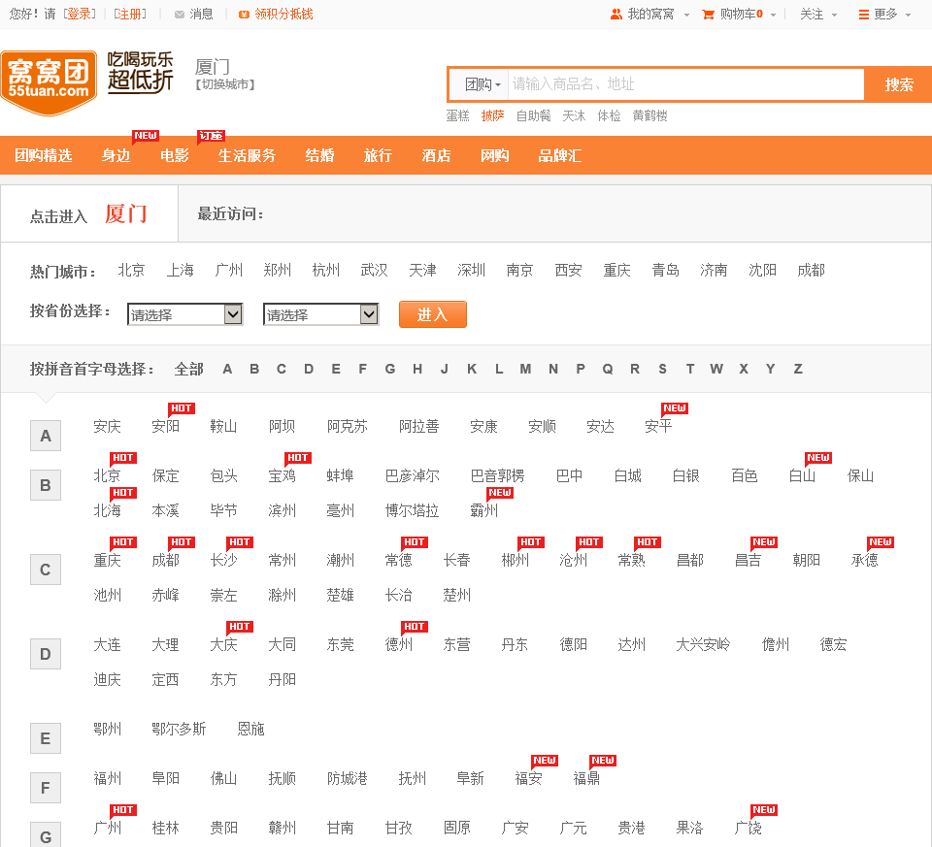This screenshot has height=847, width=932.
Task: Click the 注册 link
Action: [129, 15]
